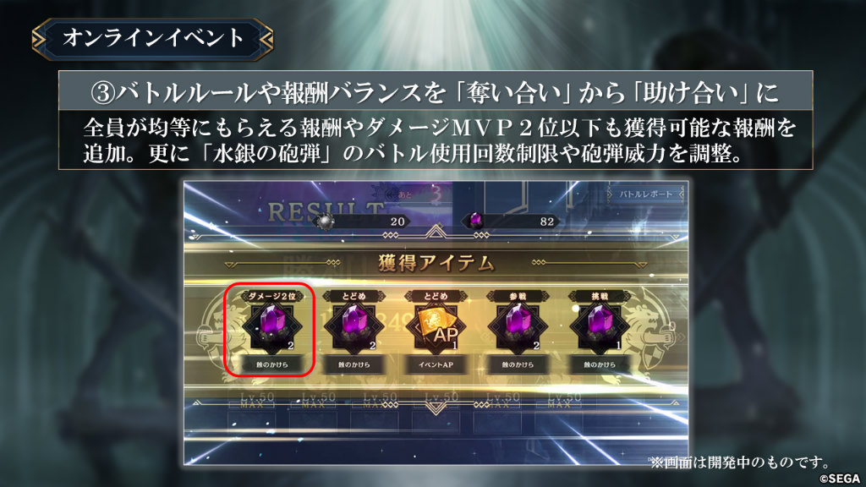Click the 参戦 reward tag
The width and height of the screenshot is (866, 487).
point(518,296)
